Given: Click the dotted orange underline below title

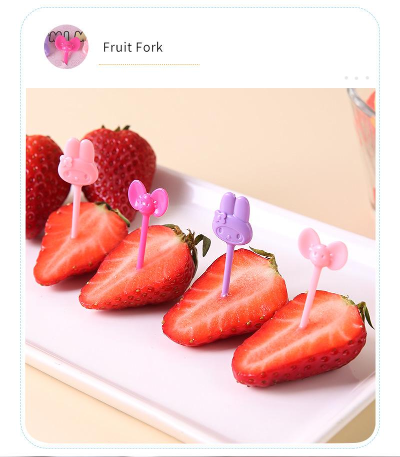Looking at the screenshot, I should coord(149,65).
